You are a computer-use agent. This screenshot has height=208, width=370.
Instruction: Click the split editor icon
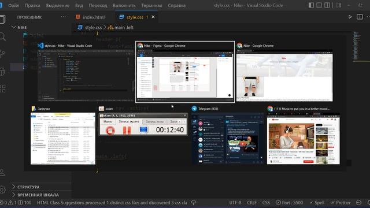360,17
